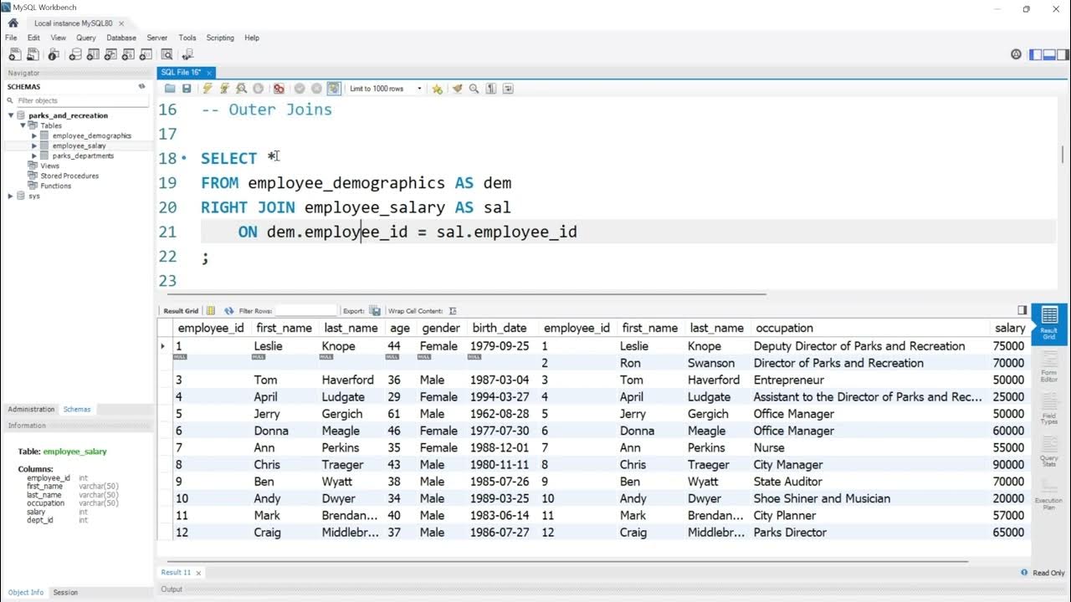Click the Object Info tab

pyautogui.click(x=26, y=592)
